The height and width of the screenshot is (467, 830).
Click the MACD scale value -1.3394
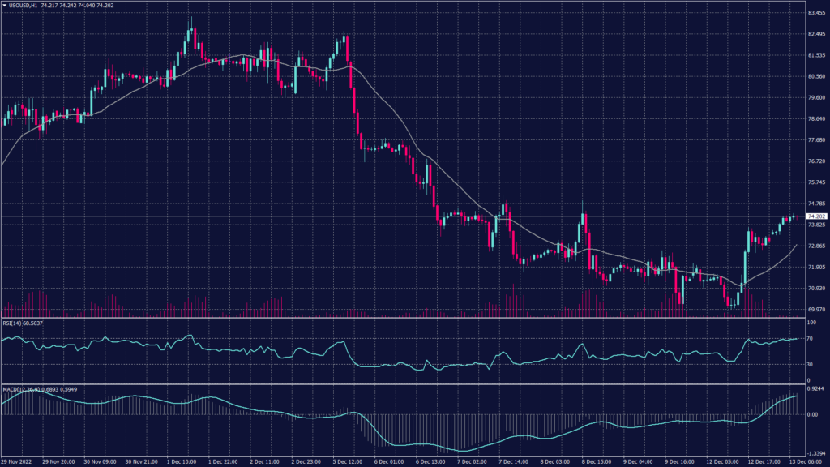(815, 451)
